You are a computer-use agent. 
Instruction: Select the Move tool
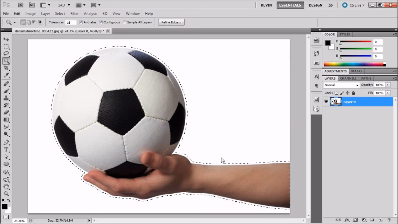pos(6,39)
